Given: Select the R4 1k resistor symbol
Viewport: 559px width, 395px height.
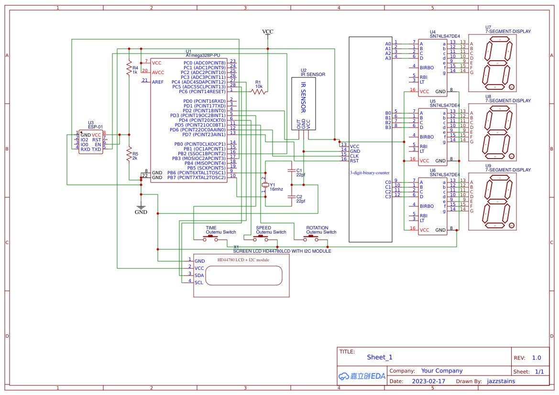Looking at the screenshot, I should click(x=129, y=68).
